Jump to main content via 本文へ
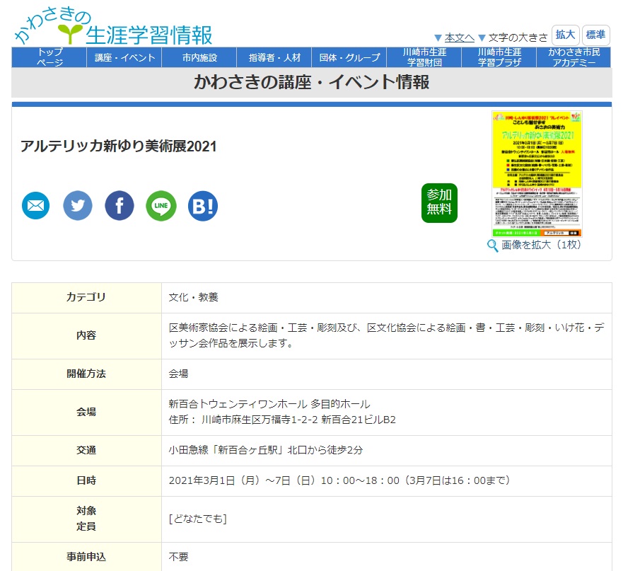The image size is (640, 571). click(x=459, y=38)
